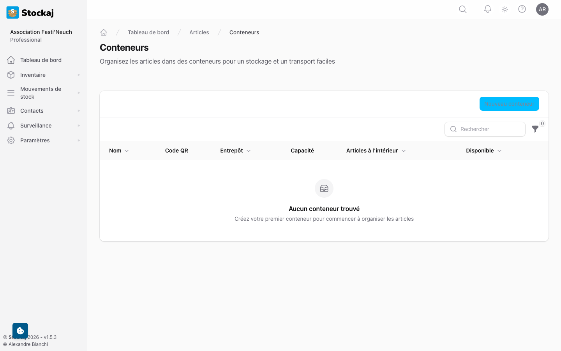Go to Articles breadcrumb
Screen dimensions: 561x351
(199, 32)
